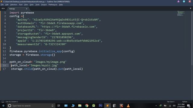Click storage() call on line 13

pos(48,55)
